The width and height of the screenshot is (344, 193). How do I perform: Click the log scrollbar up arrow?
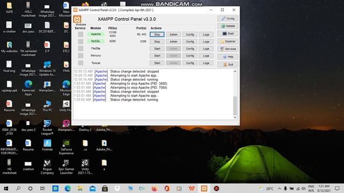(235, 71)
